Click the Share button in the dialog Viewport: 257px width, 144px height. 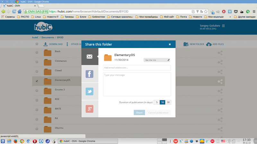[x=139, y=113]
